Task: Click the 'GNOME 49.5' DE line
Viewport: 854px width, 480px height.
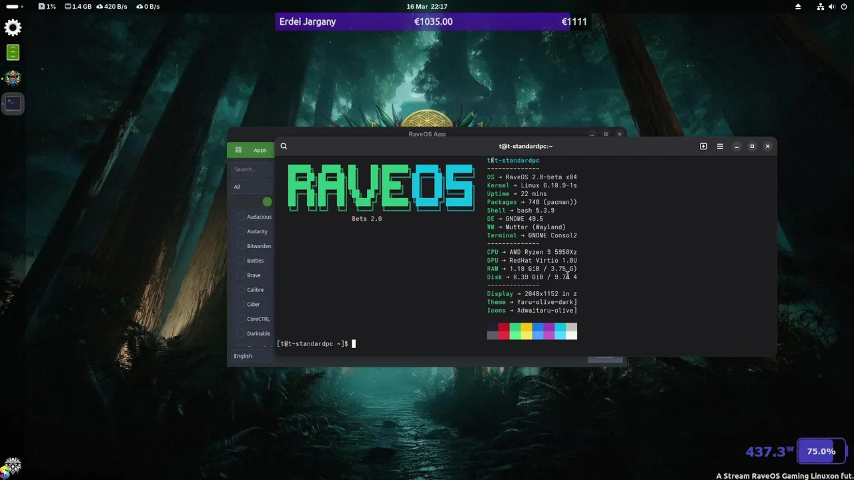Action: [x=515, y=219]
